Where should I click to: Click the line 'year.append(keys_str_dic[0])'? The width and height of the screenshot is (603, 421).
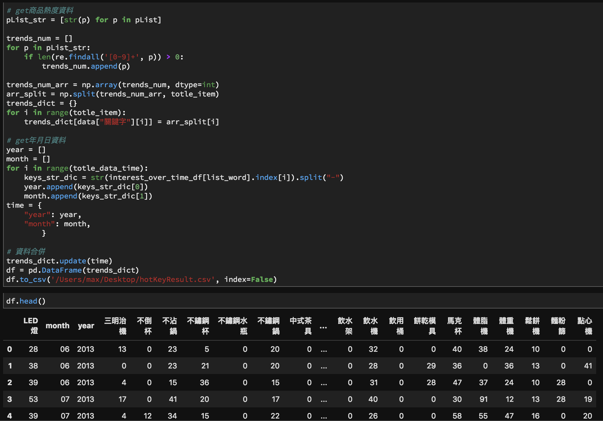(x=86, y=187)
